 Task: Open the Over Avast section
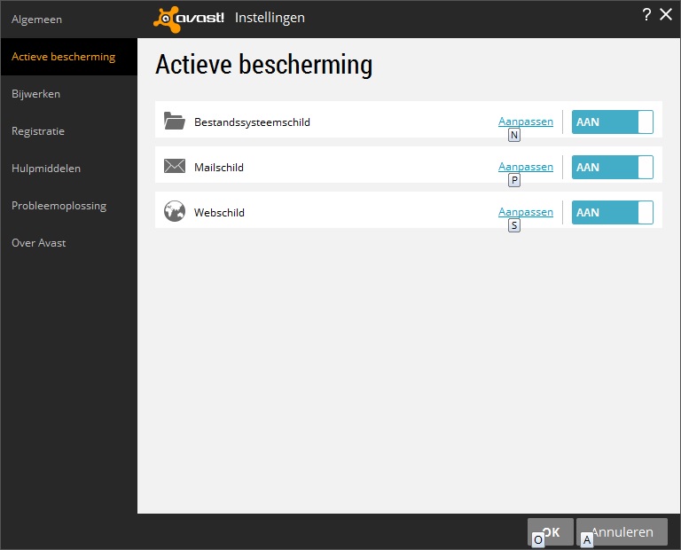tap(68, 243)
